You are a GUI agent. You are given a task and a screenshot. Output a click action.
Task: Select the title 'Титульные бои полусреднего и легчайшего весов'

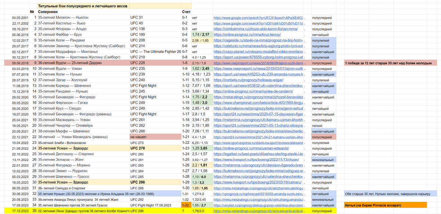click(82, 6)
